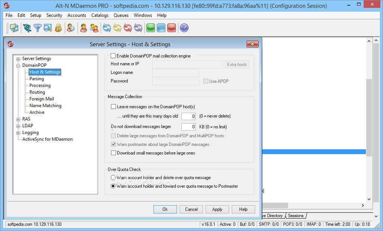
Task: Click the green square toolbar button
Action: pos(151,28)
